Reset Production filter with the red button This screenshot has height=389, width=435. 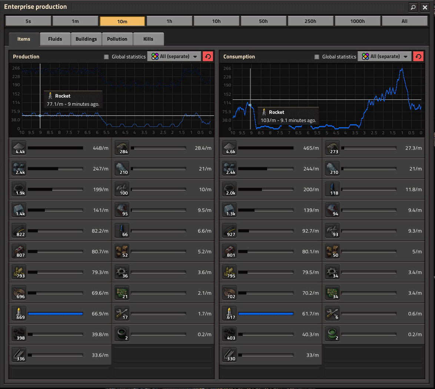(208, 57)
